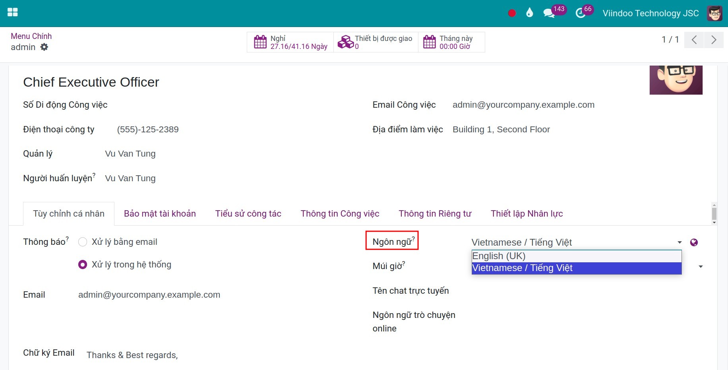Click the help mark on Người huấn luyện label
This screenshot has width=728, height=370.
94,175
